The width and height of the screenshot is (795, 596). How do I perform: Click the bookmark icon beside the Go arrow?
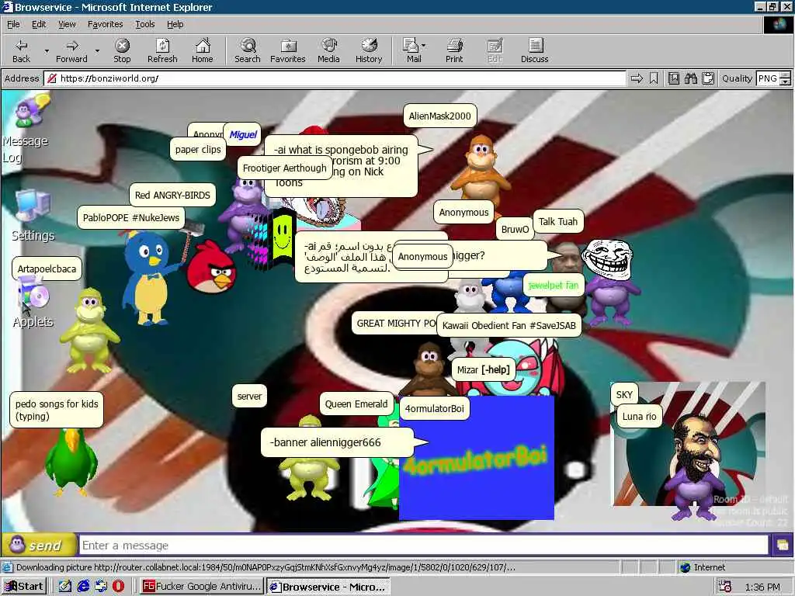coord(654,78)
